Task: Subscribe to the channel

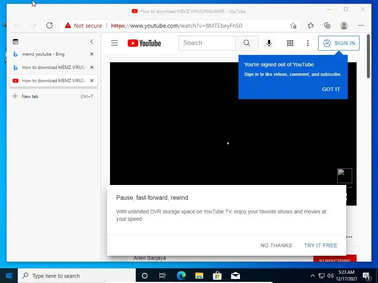Action: [x=334, y=259]
